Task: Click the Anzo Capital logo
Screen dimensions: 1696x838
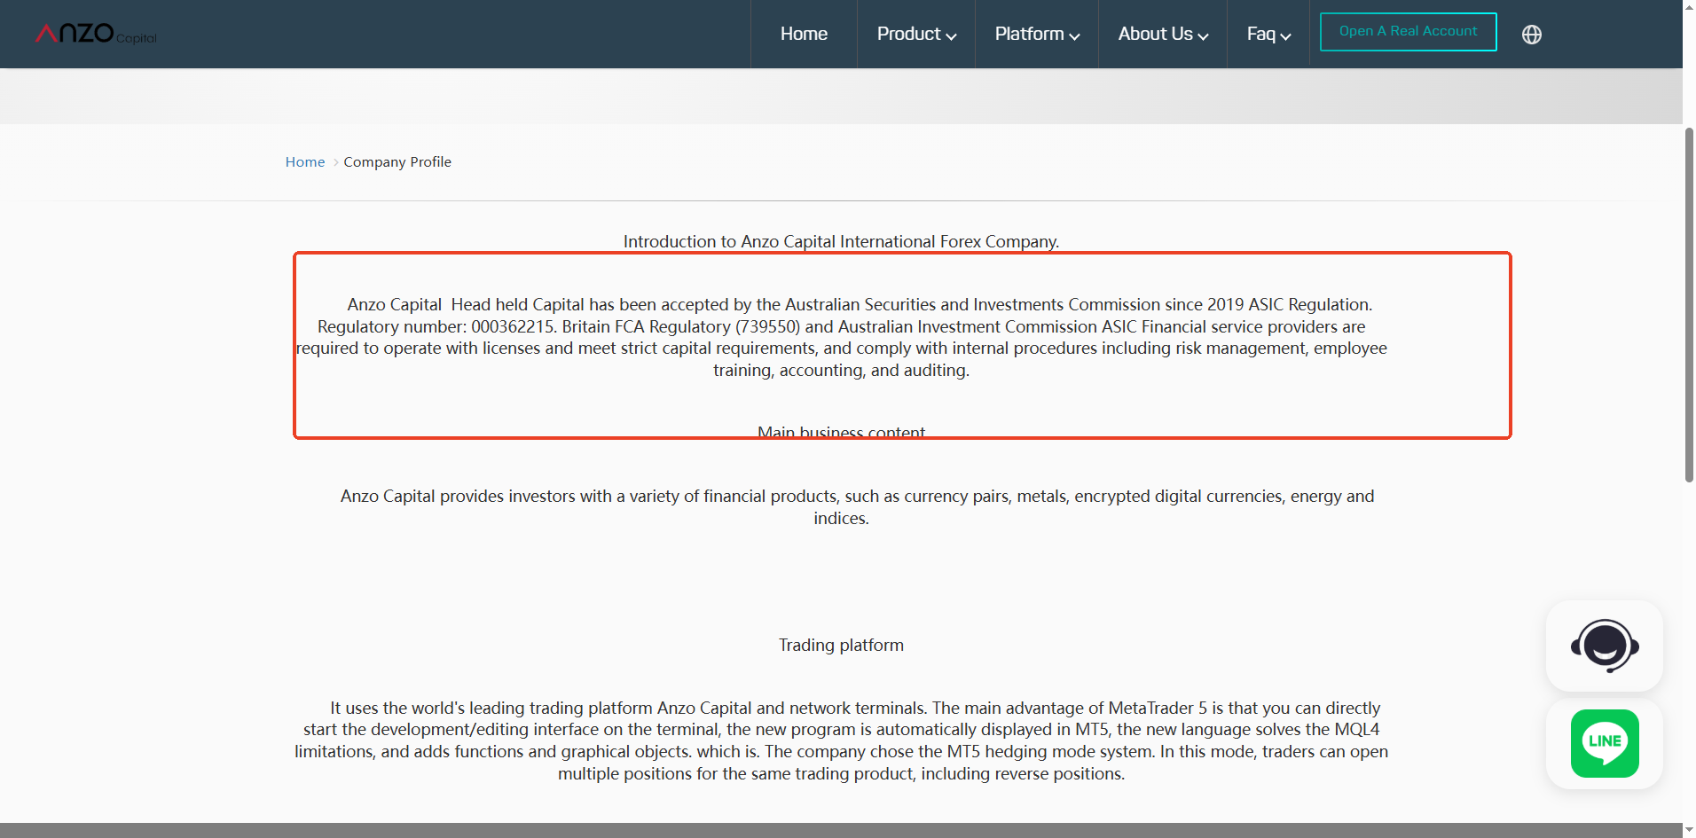Action: [x=96, y=34]
